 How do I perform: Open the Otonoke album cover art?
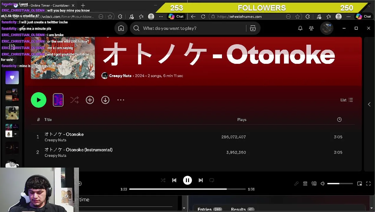63,58
